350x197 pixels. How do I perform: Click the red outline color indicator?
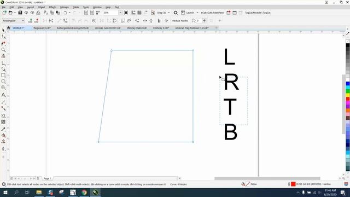tap(293, 184)
